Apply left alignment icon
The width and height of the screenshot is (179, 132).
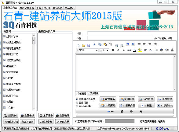[144, 44]
